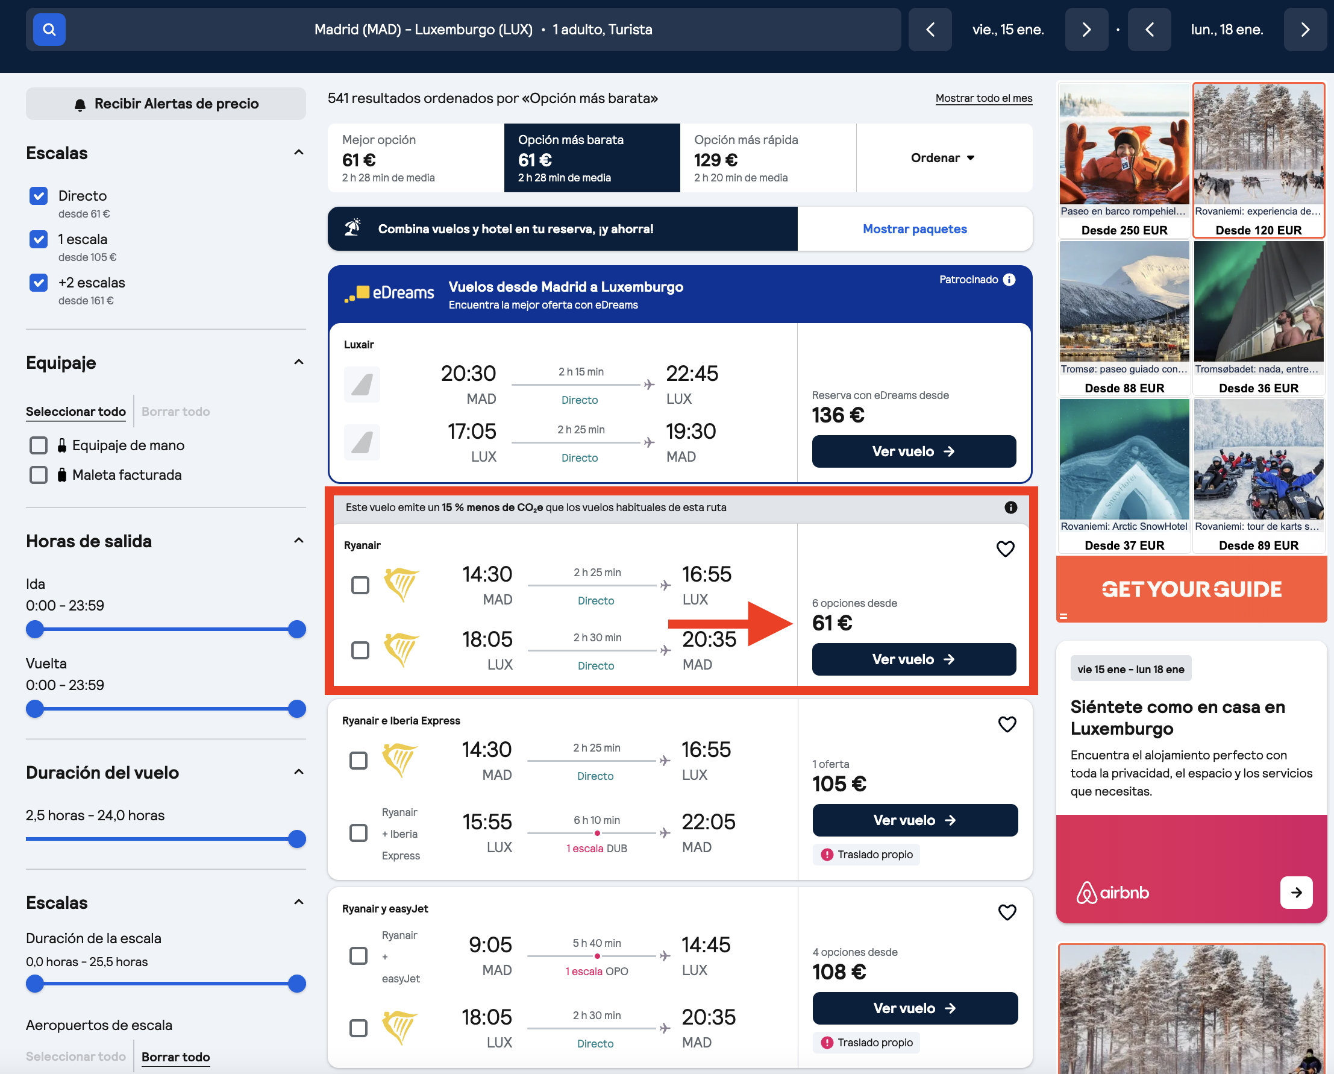
Task: Click Ver vuelo for the 136 € eDreams offer
Action: pyautogui.click(x=914, y=451)
